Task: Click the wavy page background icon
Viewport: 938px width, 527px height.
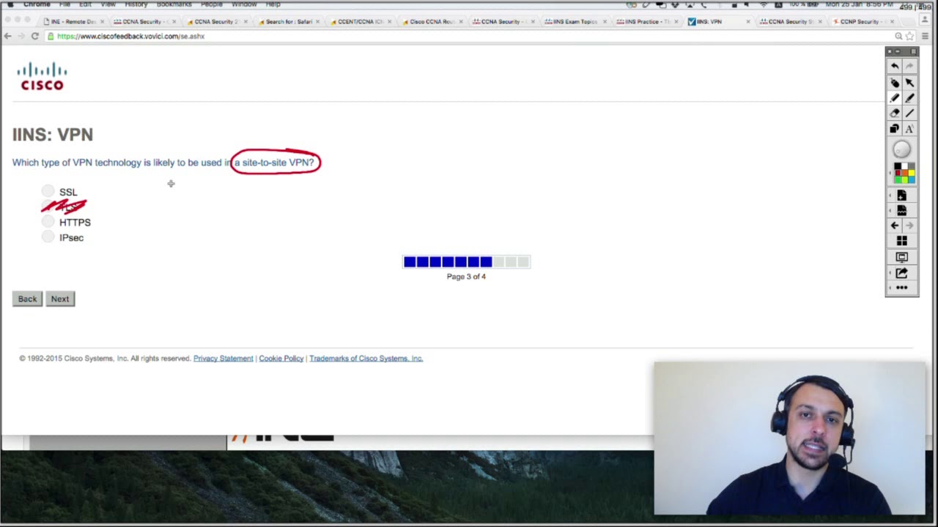Action: (902, 211)
